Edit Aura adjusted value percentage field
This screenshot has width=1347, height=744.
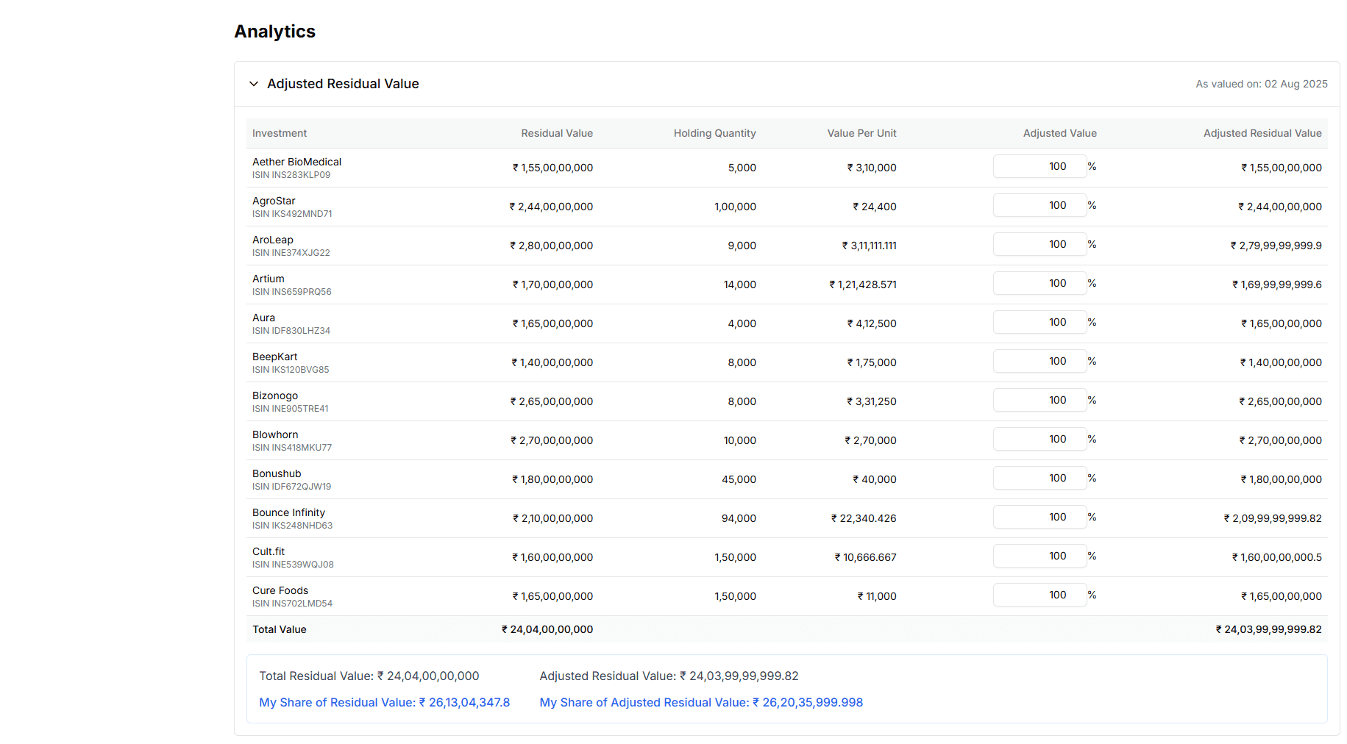[x=1039, y=322]
